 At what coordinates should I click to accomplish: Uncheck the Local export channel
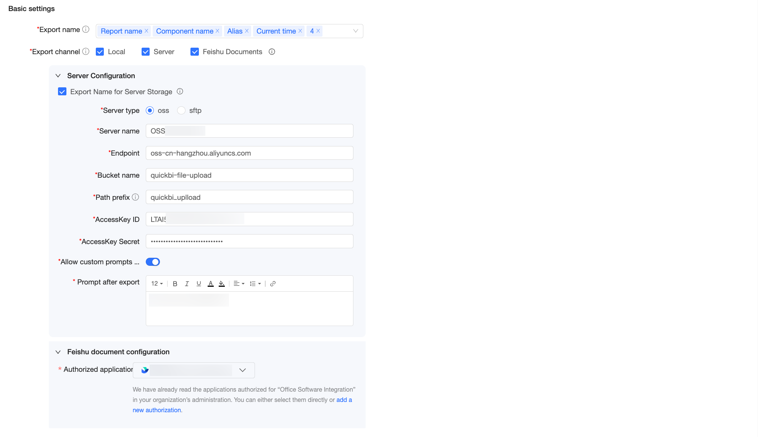pyautogui.click(x=100, y=52)
